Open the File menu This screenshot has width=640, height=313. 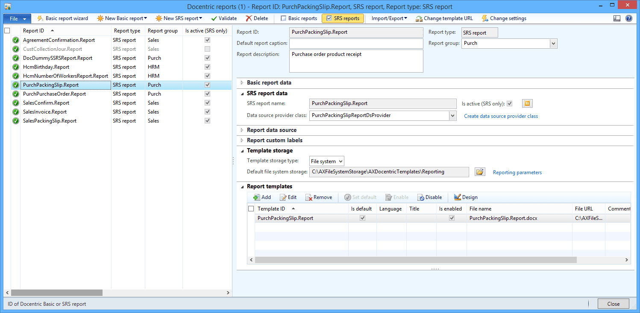coord(18,18)
